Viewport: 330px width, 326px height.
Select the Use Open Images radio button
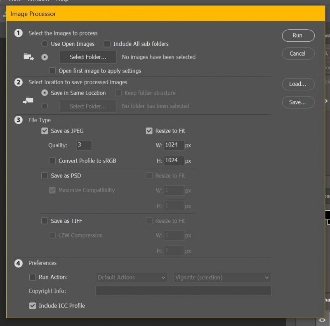tap(45, 44)
